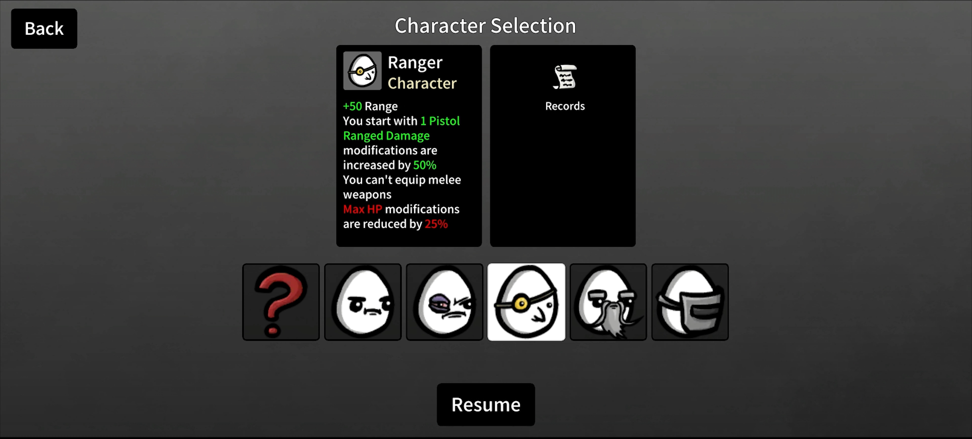This screenshot has width=972, height=439.
Task: Select the random question mark character
Action: [x=281, y=302]
